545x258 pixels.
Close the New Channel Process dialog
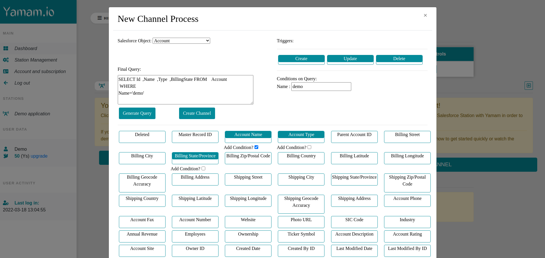(425, 15)
